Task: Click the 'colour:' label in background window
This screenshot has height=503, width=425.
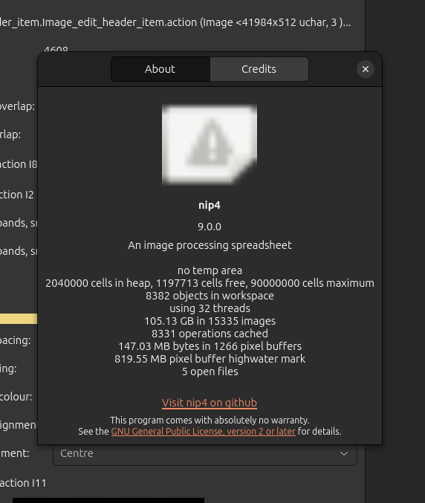Action: pyautogui.click(x=16, y=397)
